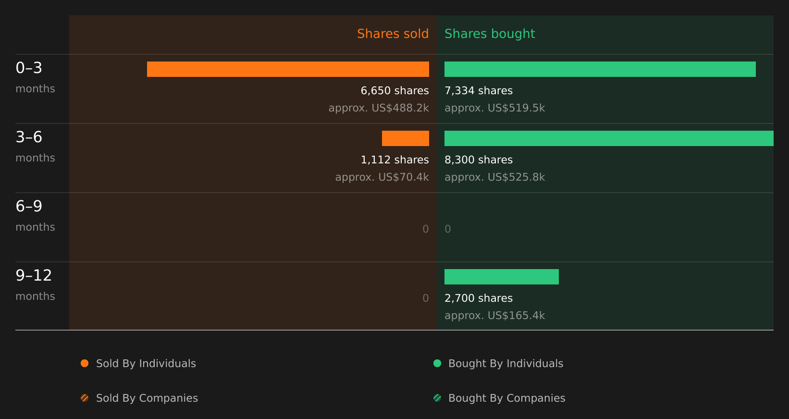Click the 7,334 shares value
789x419 pixels.
479,91
